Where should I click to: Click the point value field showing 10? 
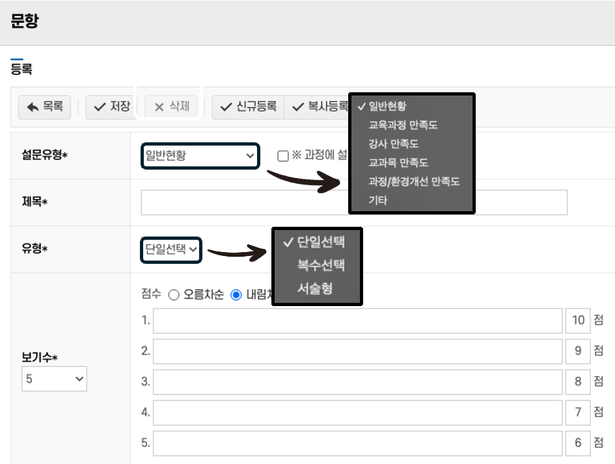coord(578,320)
